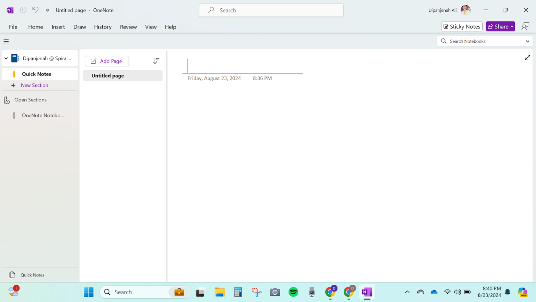The height and width of the screenshot is (302, 536).
Task: Click the Quick Notes icon at bottom left
Action: (x=13, y=275)
